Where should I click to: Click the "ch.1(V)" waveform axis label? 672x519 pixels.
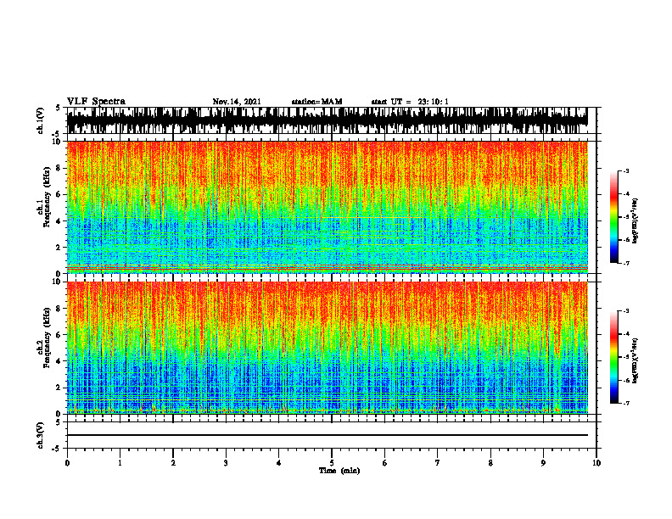point(40,120)
